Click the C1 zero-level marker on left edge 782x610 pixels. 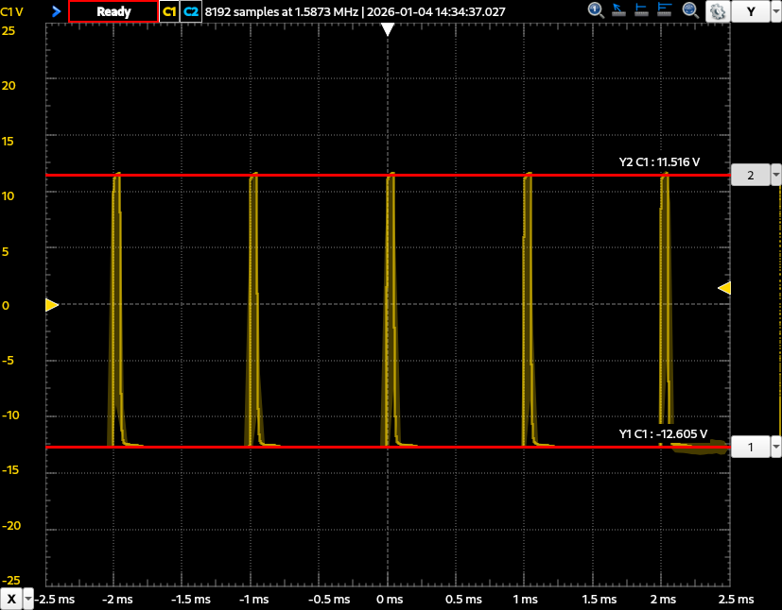pyautogui.click(x=51, y=305)
